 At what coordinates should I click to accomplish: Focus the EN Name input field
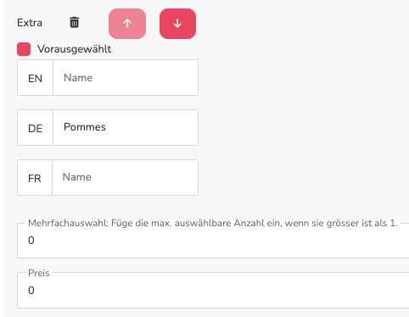(x=126, y=78)
